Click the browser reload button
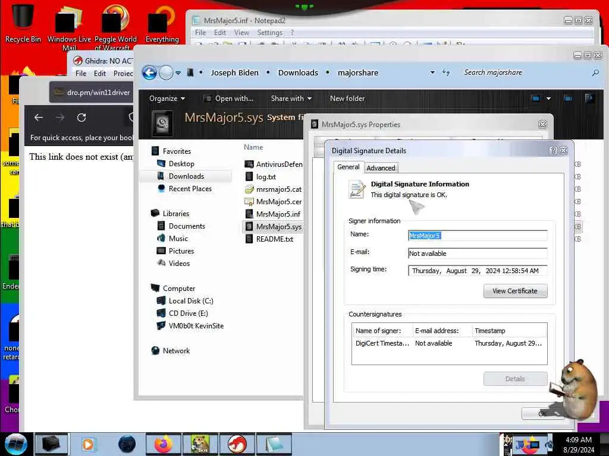Image resolution: width=609 pixels, height=456 pixels. click(x=81, y=118)
